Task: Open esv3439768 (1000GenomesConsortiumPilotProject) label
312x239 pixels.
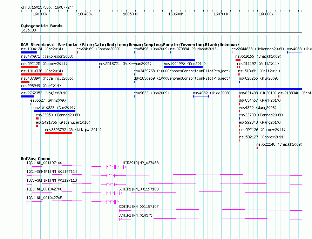Action: click(182, 71)
